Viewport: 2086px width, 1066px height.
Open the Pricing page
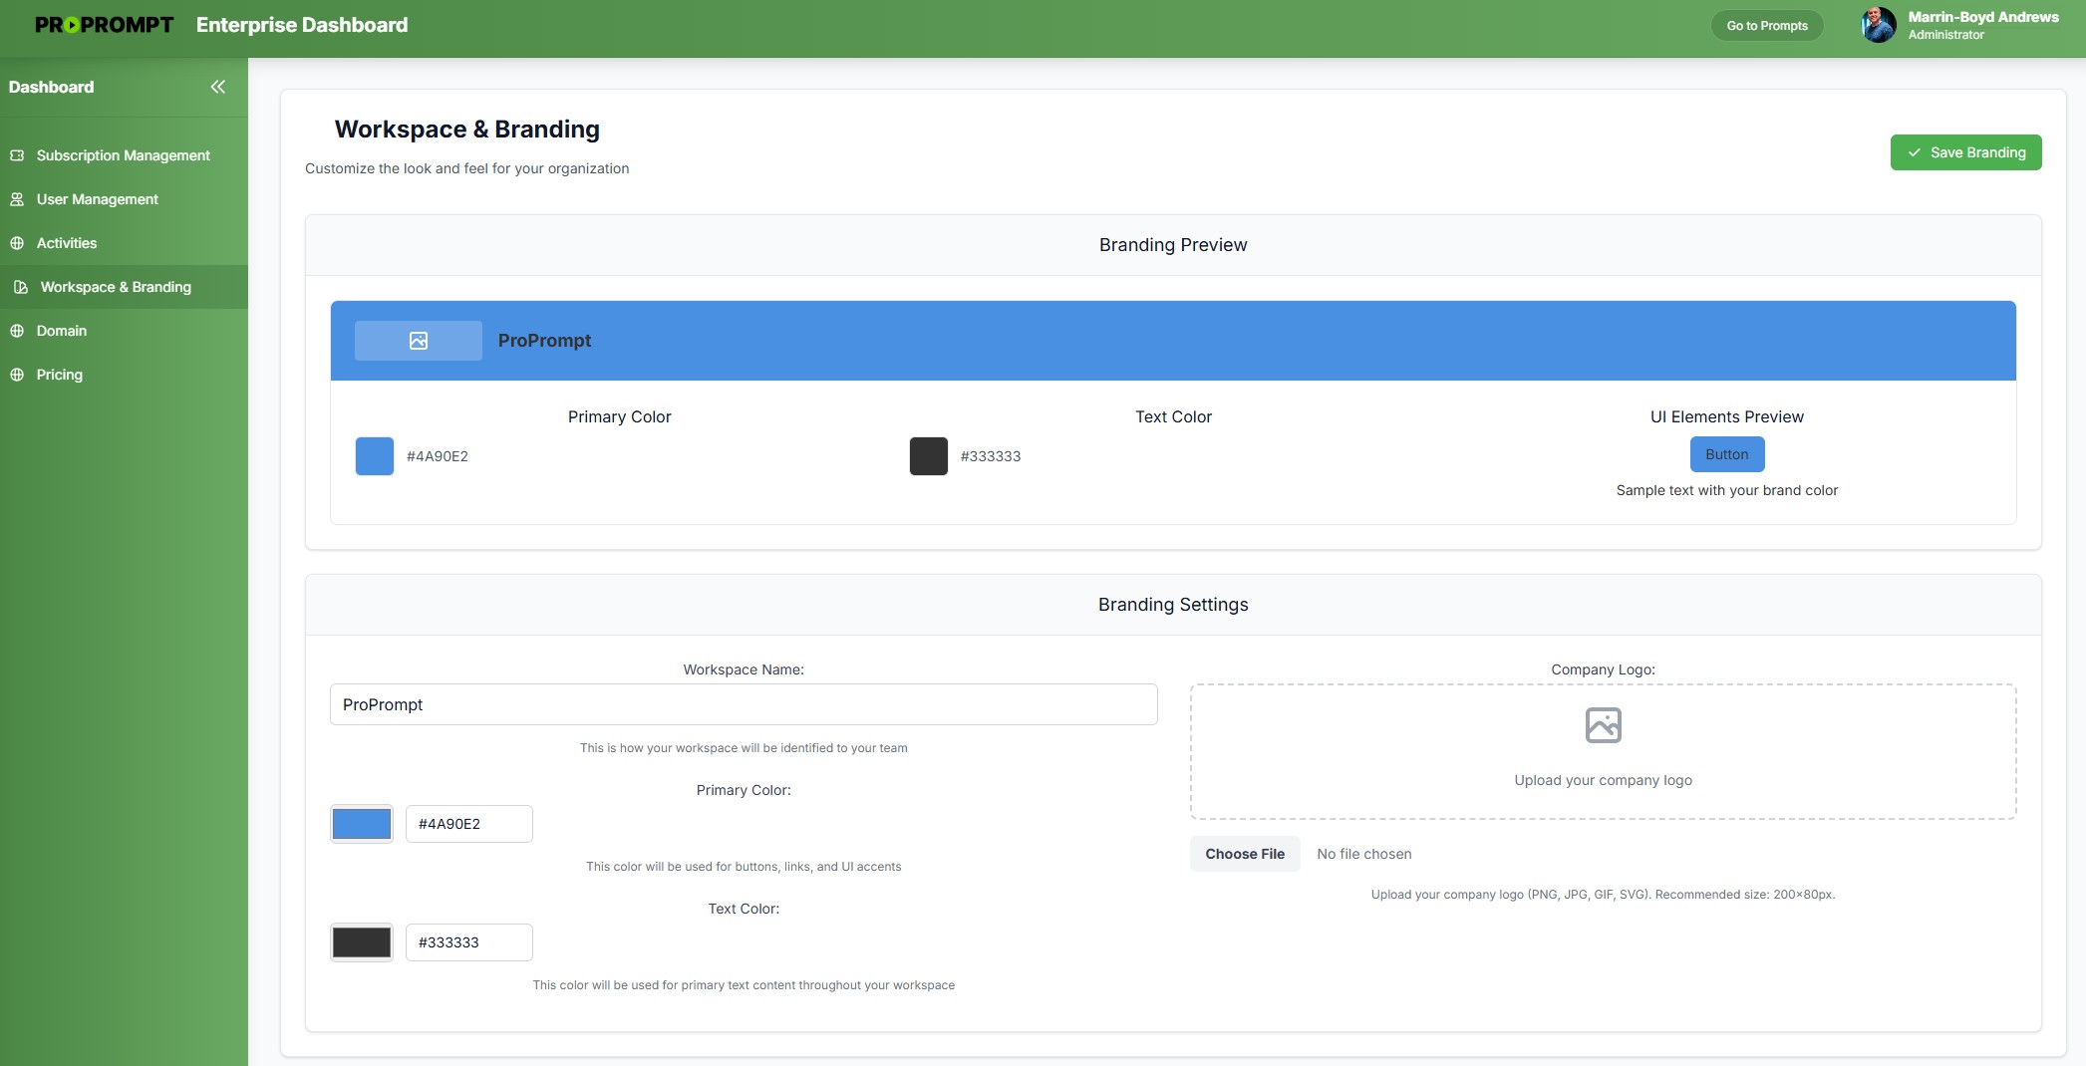point(124,375)
